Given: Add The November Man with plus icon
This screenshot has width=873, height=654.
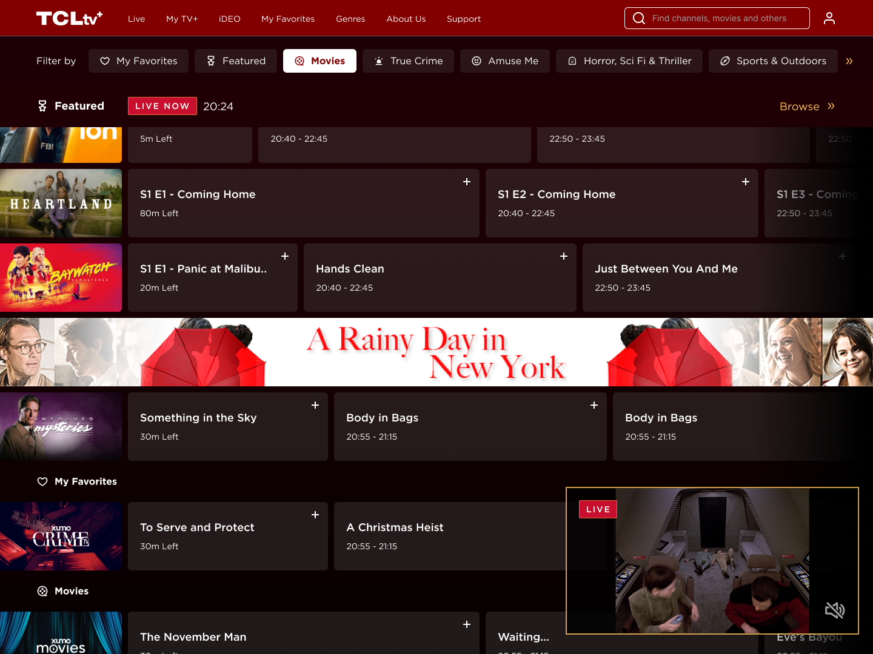Looking at the screenshot, I should pyautogui.click(x=467, y=624).
